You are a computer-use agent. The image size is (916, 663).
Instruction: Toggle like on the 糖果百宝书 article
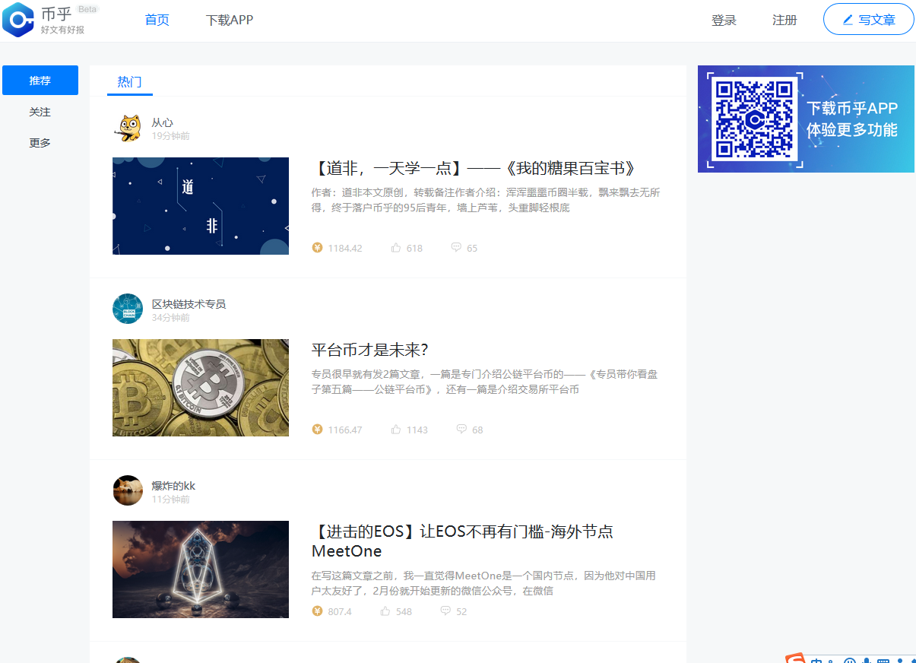coord(395,248)
